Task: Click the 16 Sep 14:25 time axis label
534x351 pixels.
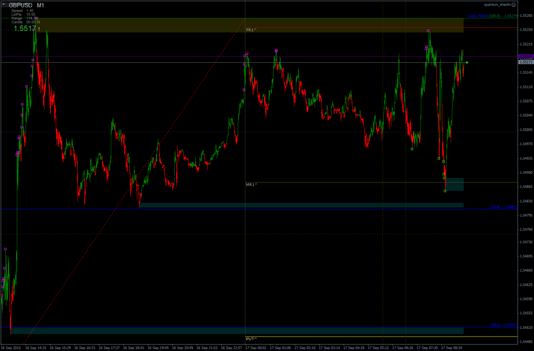Action: (36, 348)
